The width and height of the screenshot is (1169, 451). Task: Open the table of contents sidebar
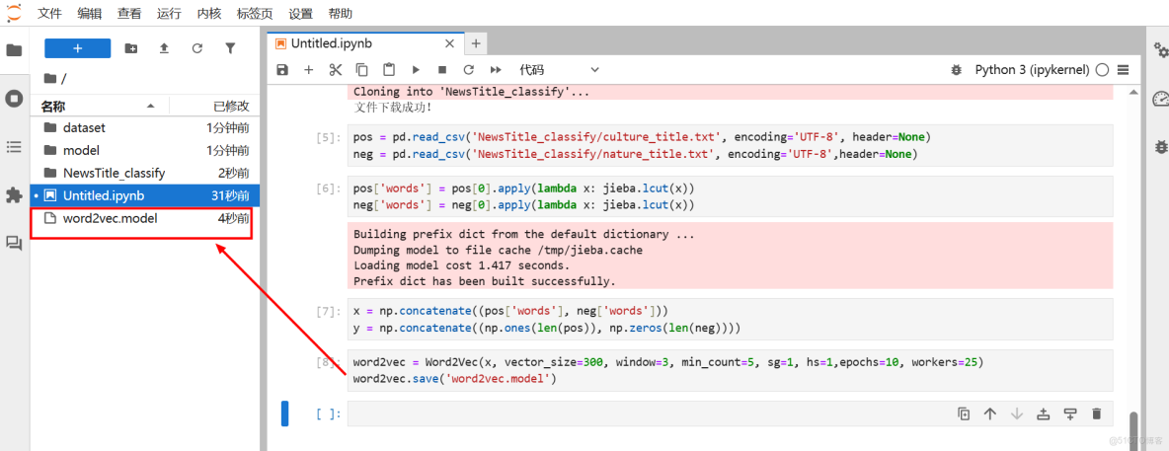tap(14, 147)
